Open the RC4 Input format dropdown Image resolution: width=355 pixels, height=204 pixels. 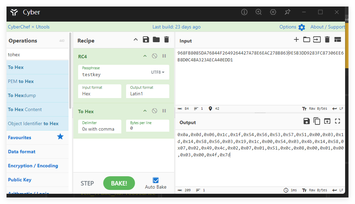(100, 91)
